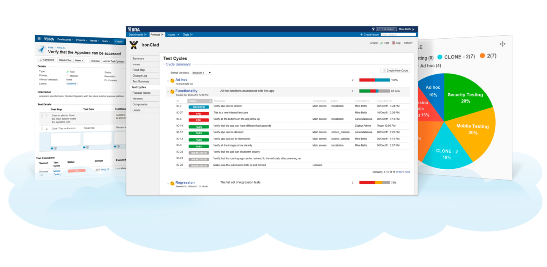Click the Zephyr icon beside Got Feedback
547x267 pixels.
(x=373, y=29)
